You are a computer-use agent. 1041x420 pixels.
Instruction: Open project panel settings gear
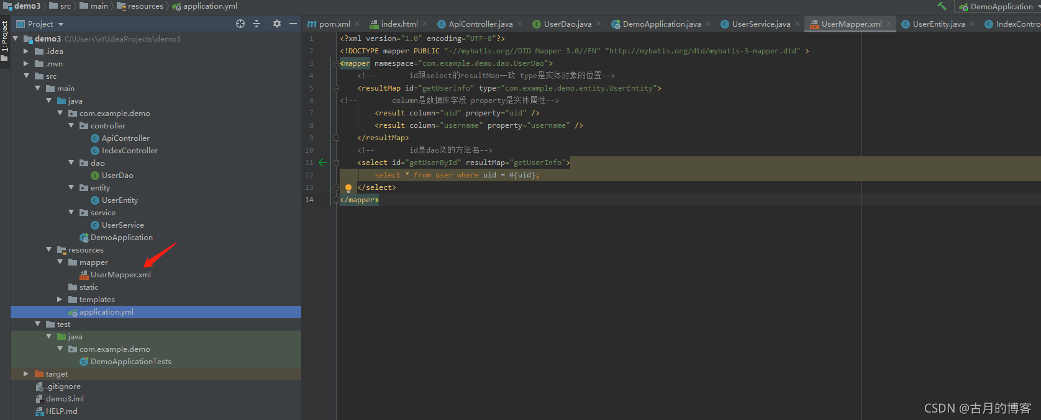277,24
